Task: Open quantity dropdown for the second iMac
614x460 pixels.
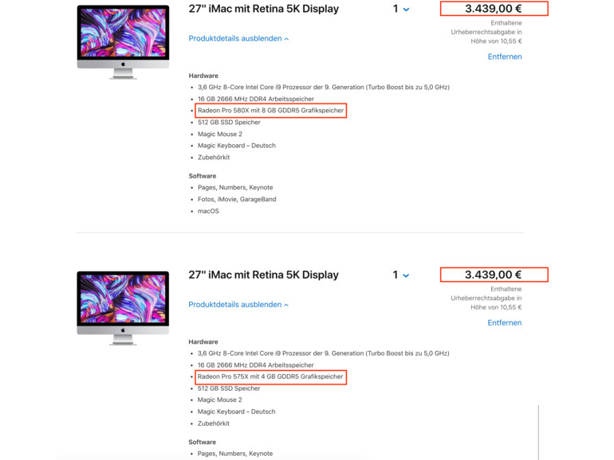Action: [400, 275]
